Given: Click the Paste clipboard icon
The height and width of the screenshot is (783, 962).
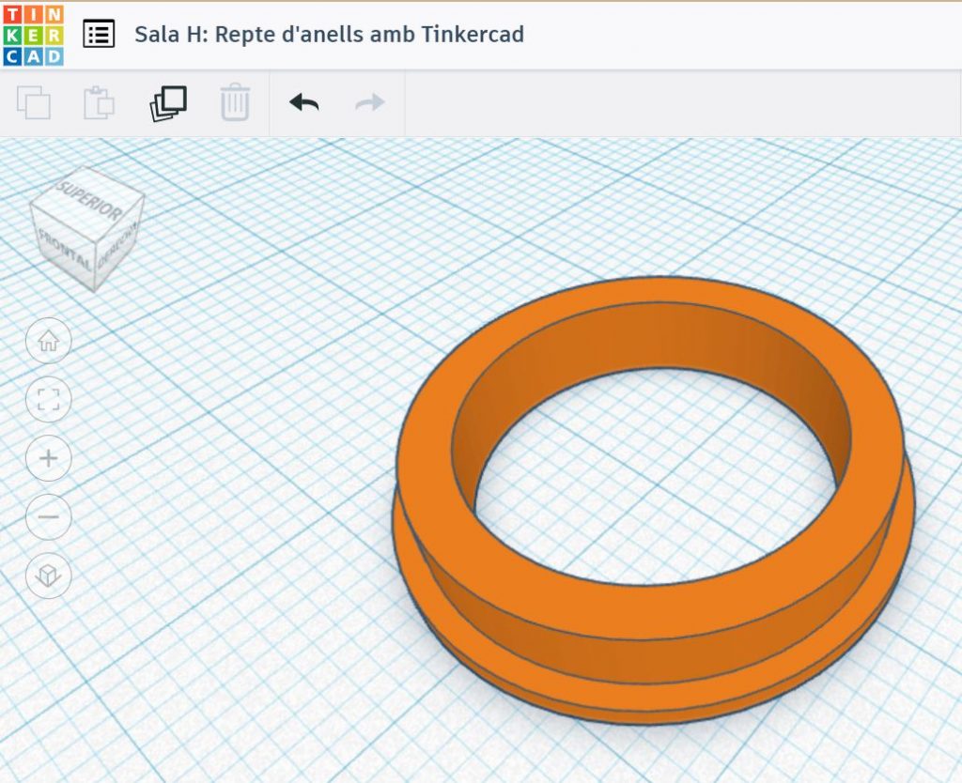Looking at the screenshot, I should click(x=99, y=102).
